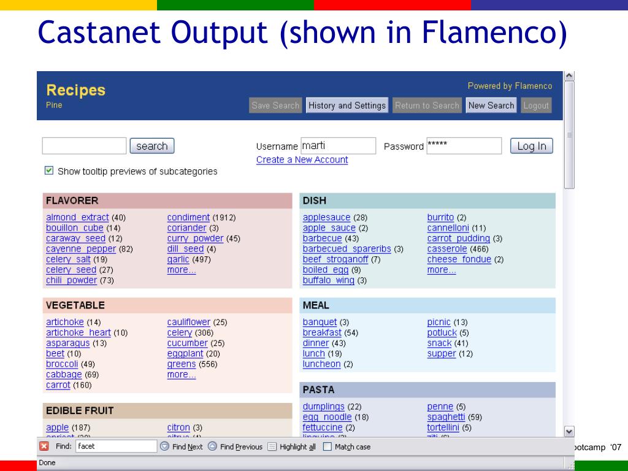Viewport: 628px width, 471px height.
Task: Expand more... under DISH
Action: coord(442,270)
